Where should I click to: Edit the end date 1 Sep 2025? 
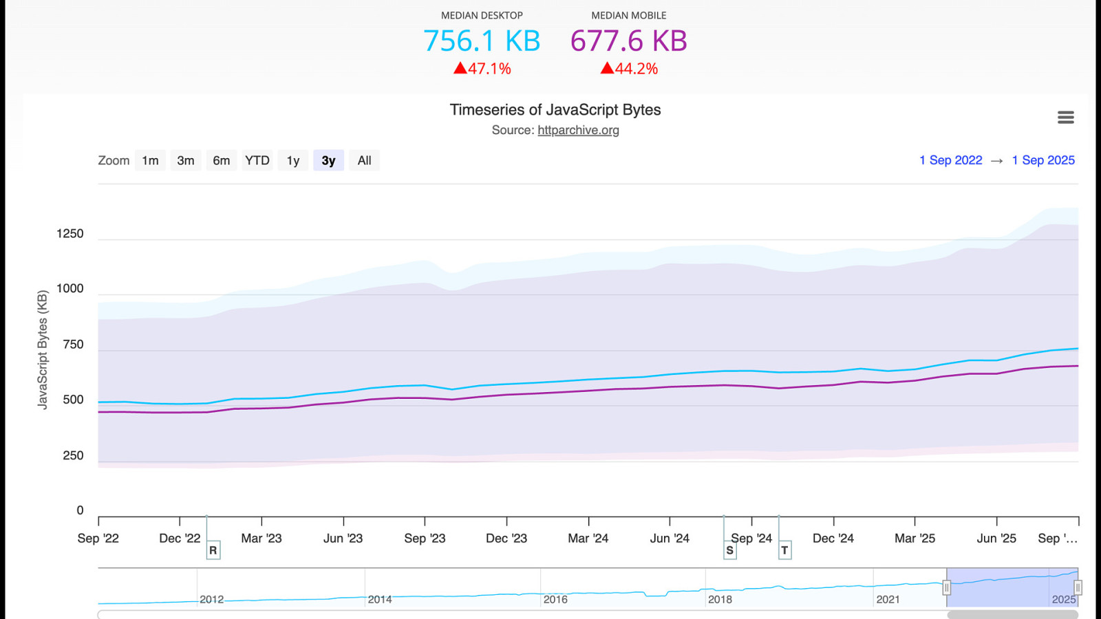pyautogui.click(x=1043, y=160)
